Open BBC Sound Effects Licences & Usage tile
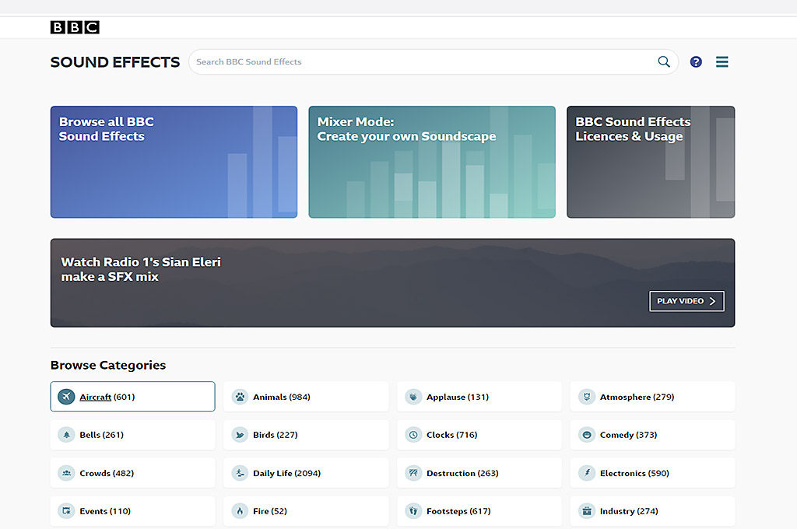Viewport: 797px width, 529px height. (x=651, y=162)
